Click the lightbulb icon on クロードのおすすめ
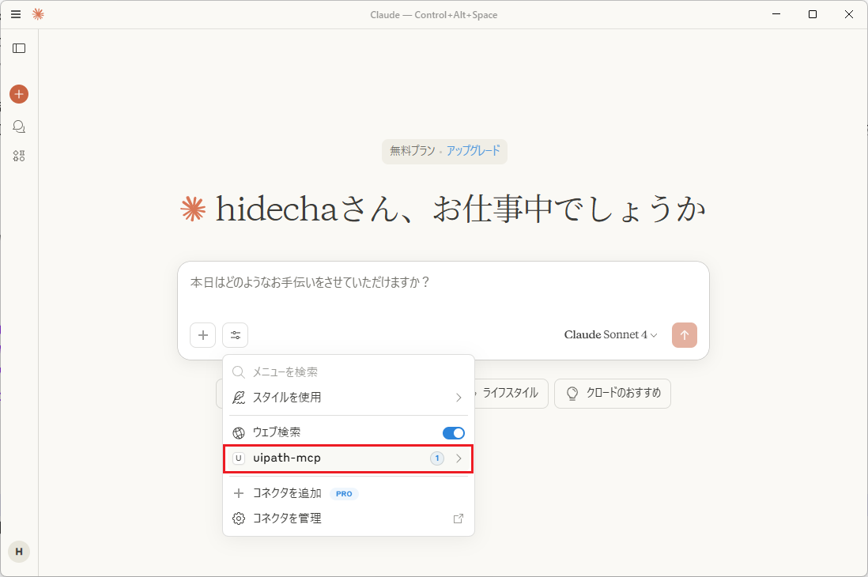Image resolution: width=868 pixels, height=577 pixels. pos(572,394)
